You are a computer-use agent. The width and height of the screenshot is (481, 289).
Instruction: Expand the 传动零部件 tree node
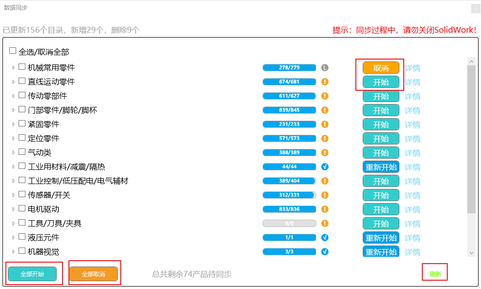tap(14, 96)
